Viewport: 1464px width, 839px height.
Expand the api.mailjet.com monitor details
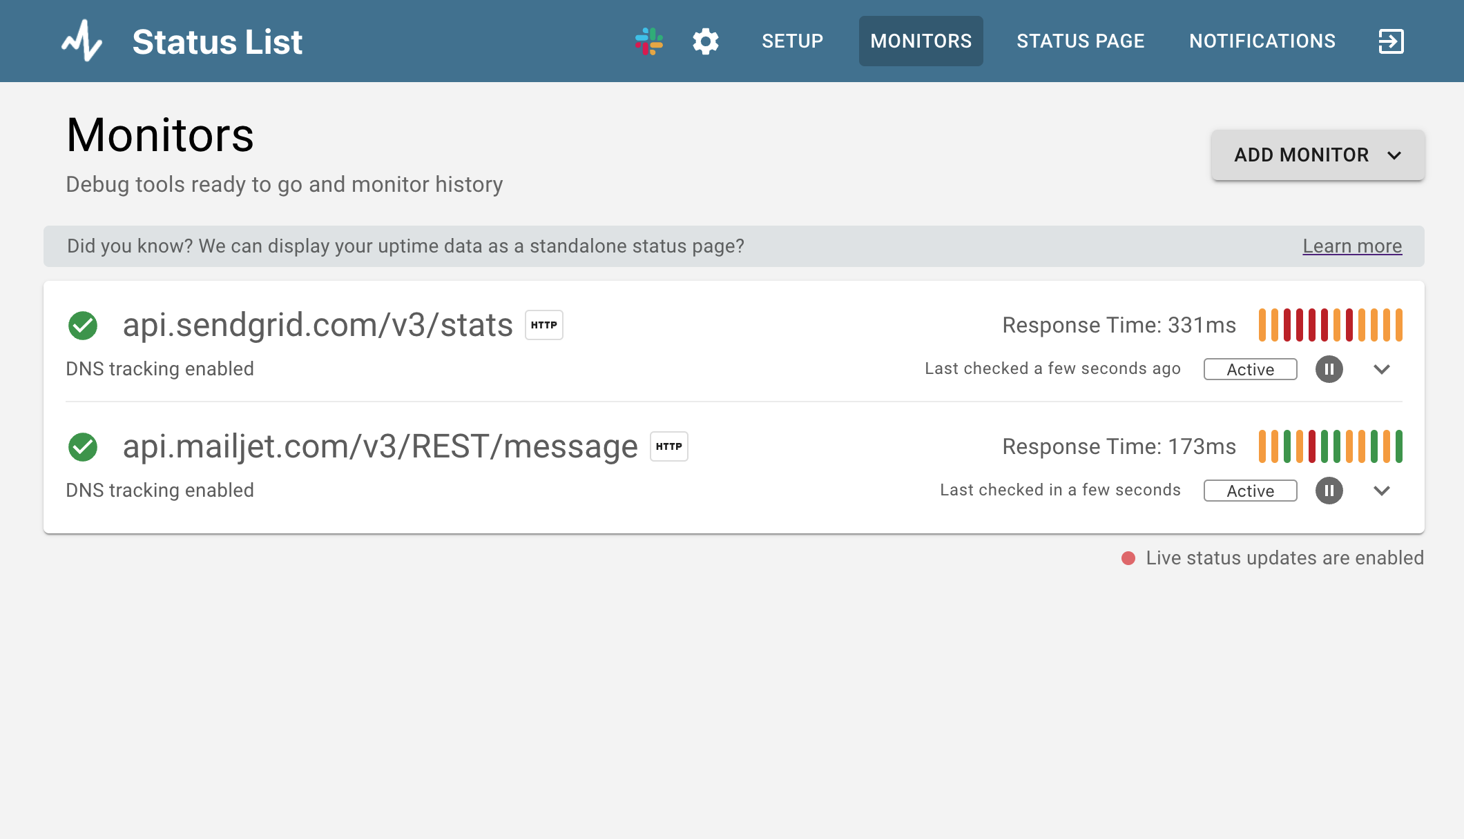[x=1382, y=491]
